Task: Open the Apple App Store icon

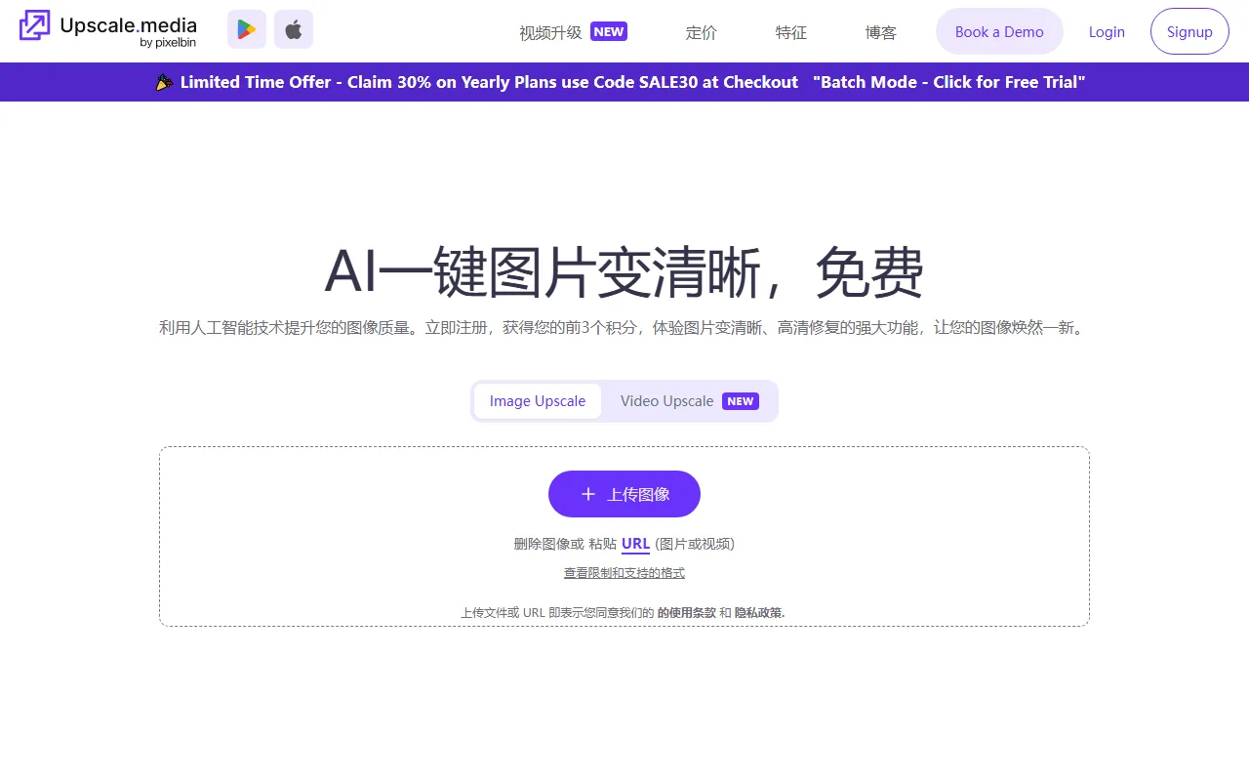Action: pos(294,29)
